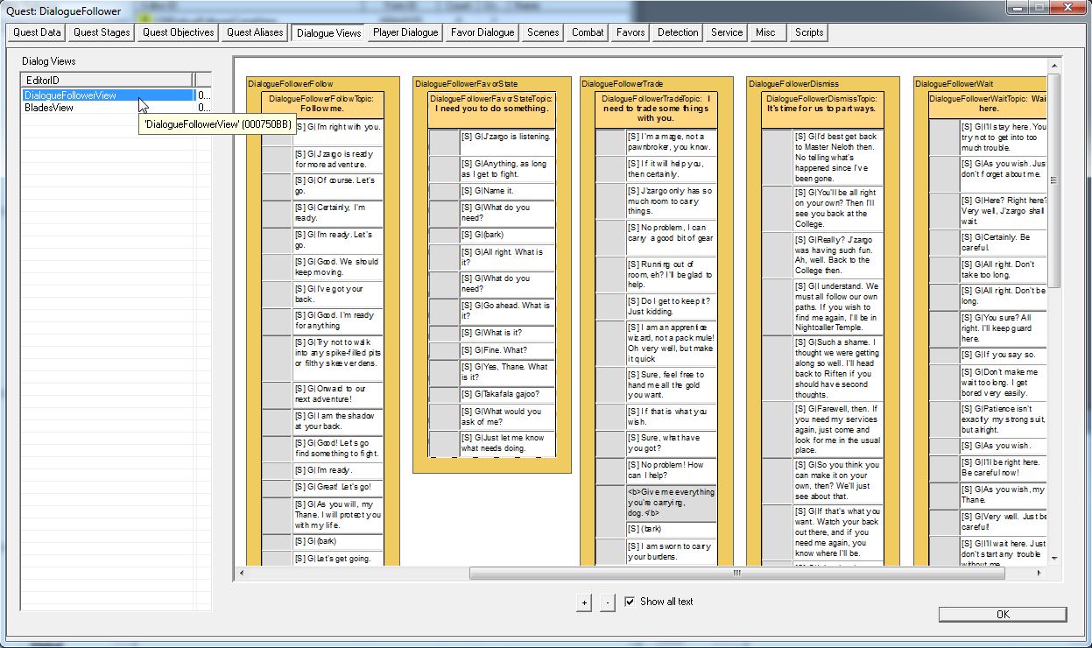Click the scroll left arrow in the horizontal scrollbar
The width and height of the screenshot is (1092, 648).
point(241,574)
